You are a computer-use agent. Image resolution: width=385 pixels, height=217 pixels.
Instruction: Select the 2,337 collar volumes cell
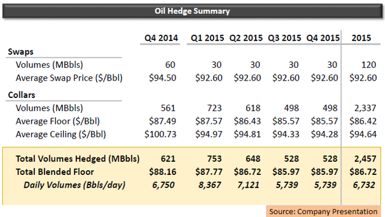(365, 108)
